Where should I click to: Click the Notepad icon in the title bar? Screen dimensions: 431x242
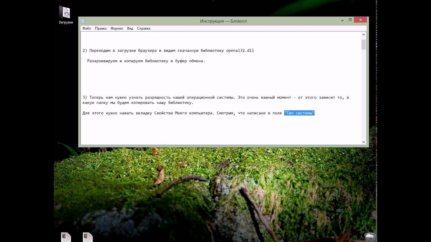(x=84, y=21)
